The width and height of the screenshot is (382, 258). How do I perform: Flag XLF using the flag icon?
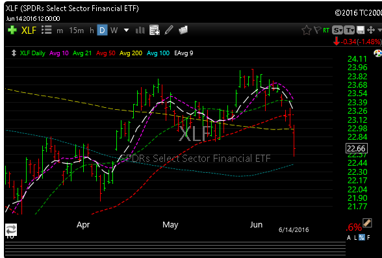coord(318,30)
